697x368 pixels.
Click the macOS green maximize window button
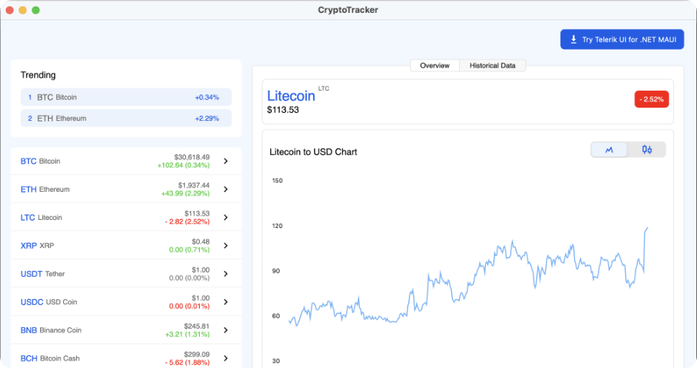(36, 10)
